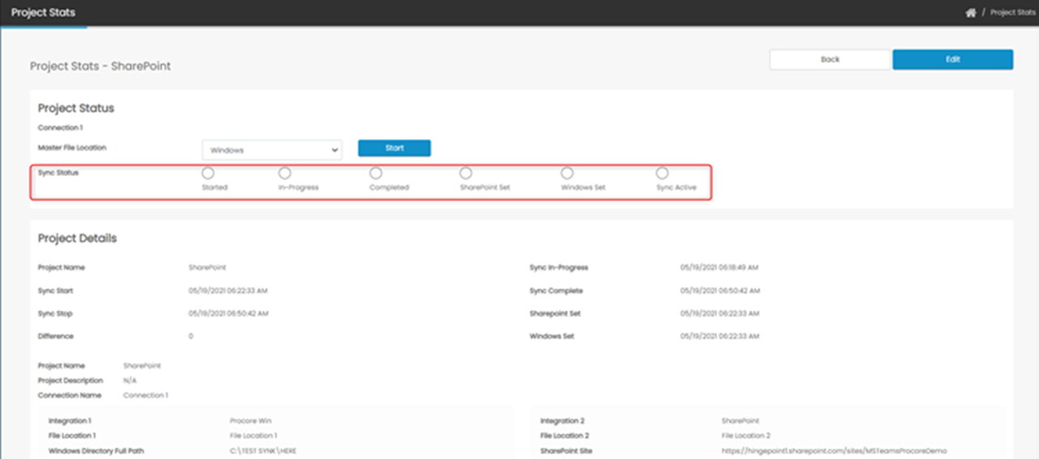Click the Project Status section heading
The image size is (1039, 459).
[x=76, y=108]
